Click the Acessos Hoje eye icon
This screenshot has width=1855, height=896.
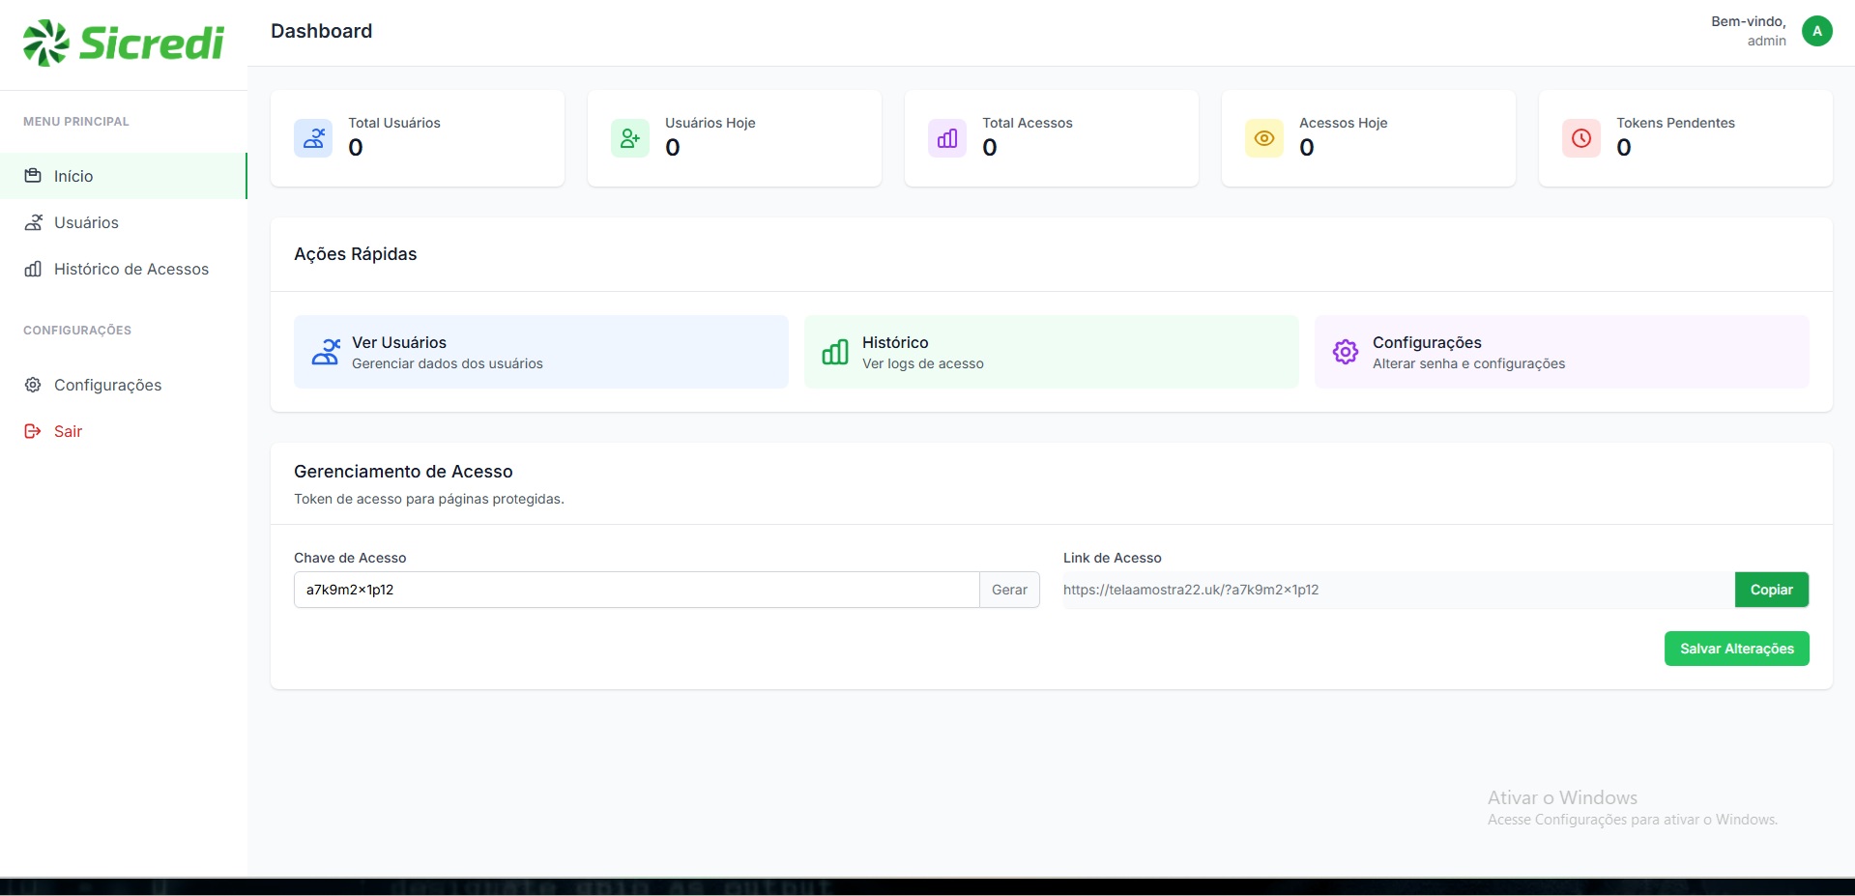click(x=1264, y=138)
